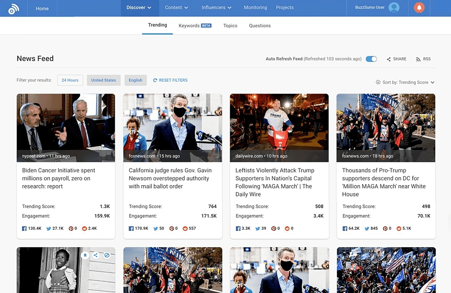Click the nypost.com Biden article thumbnail
Viewport: 451px width, 293px height.
pos(66,128)
